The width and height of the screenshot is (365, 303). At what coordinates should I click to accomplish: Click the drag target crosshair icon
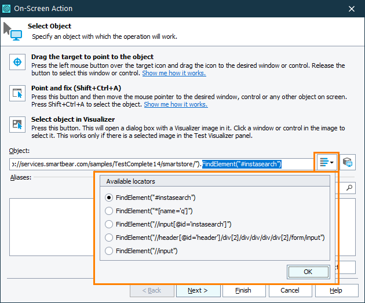[x=17, y=62]
